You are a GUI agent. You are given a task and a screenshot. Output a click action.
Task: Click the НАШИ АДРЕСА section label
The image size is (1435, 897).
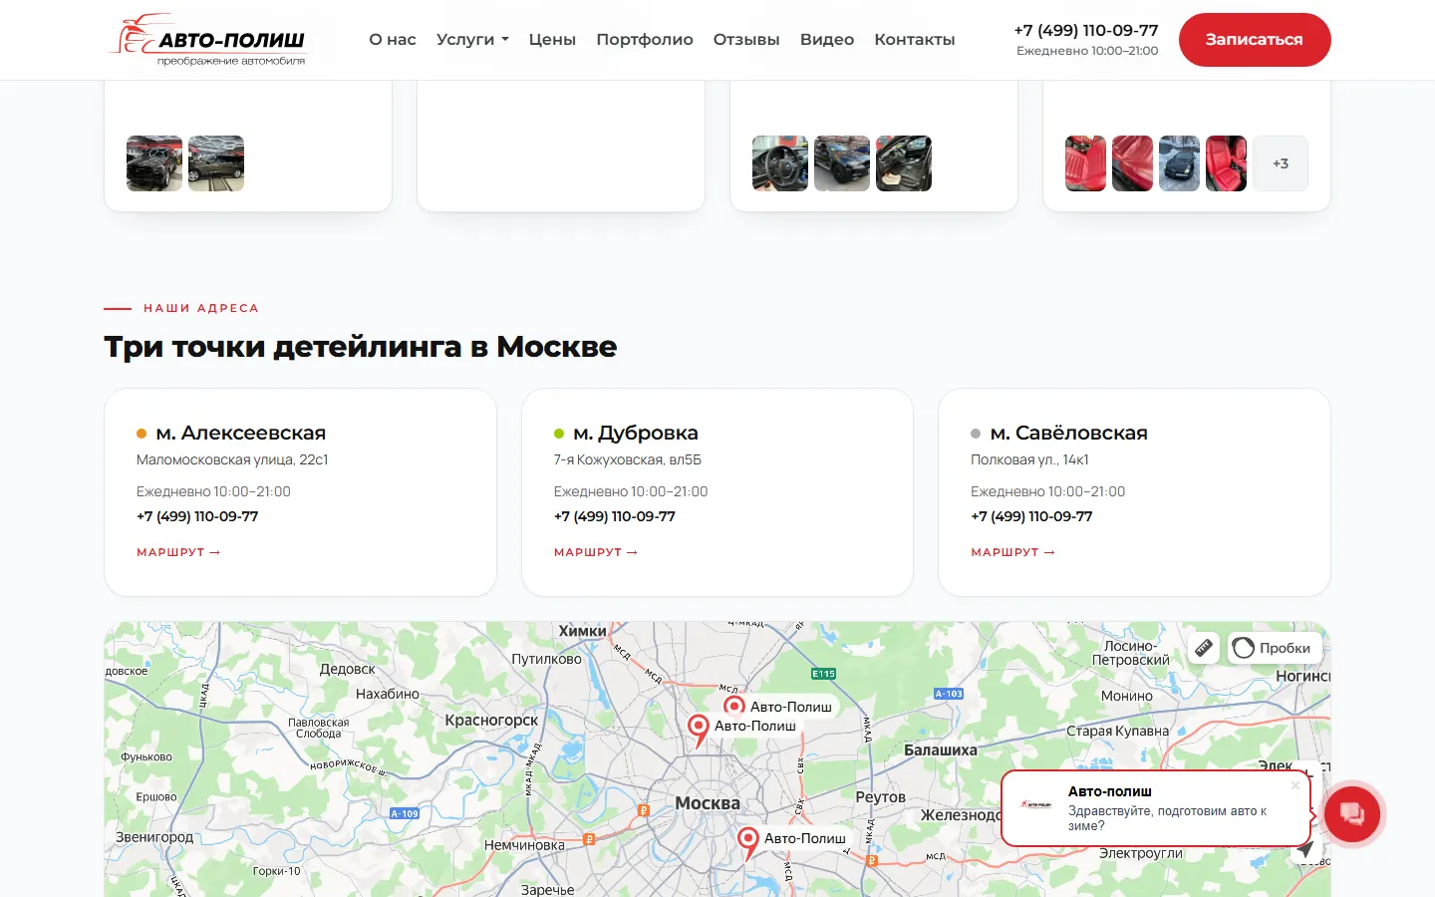[201, 309]
